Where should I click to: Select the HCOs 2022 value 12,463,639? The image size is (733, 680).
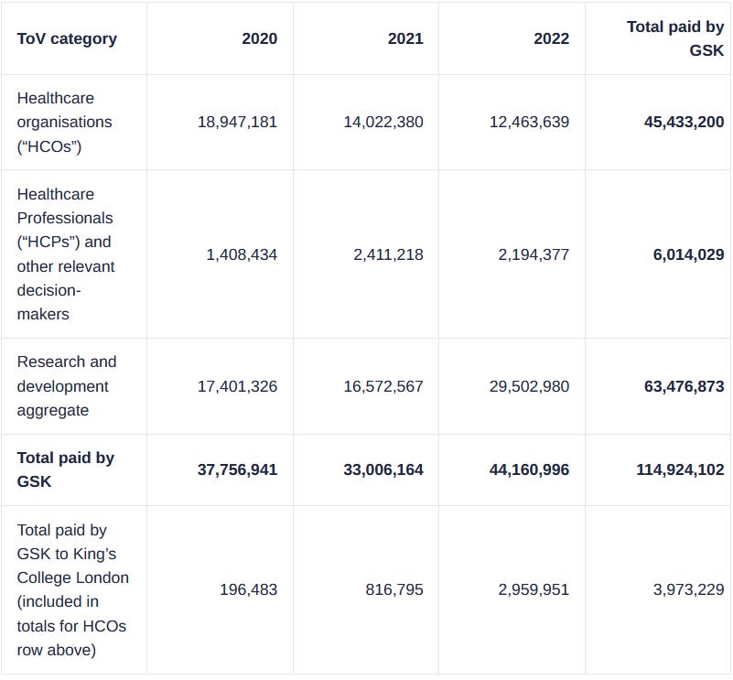tap(529, 122)
